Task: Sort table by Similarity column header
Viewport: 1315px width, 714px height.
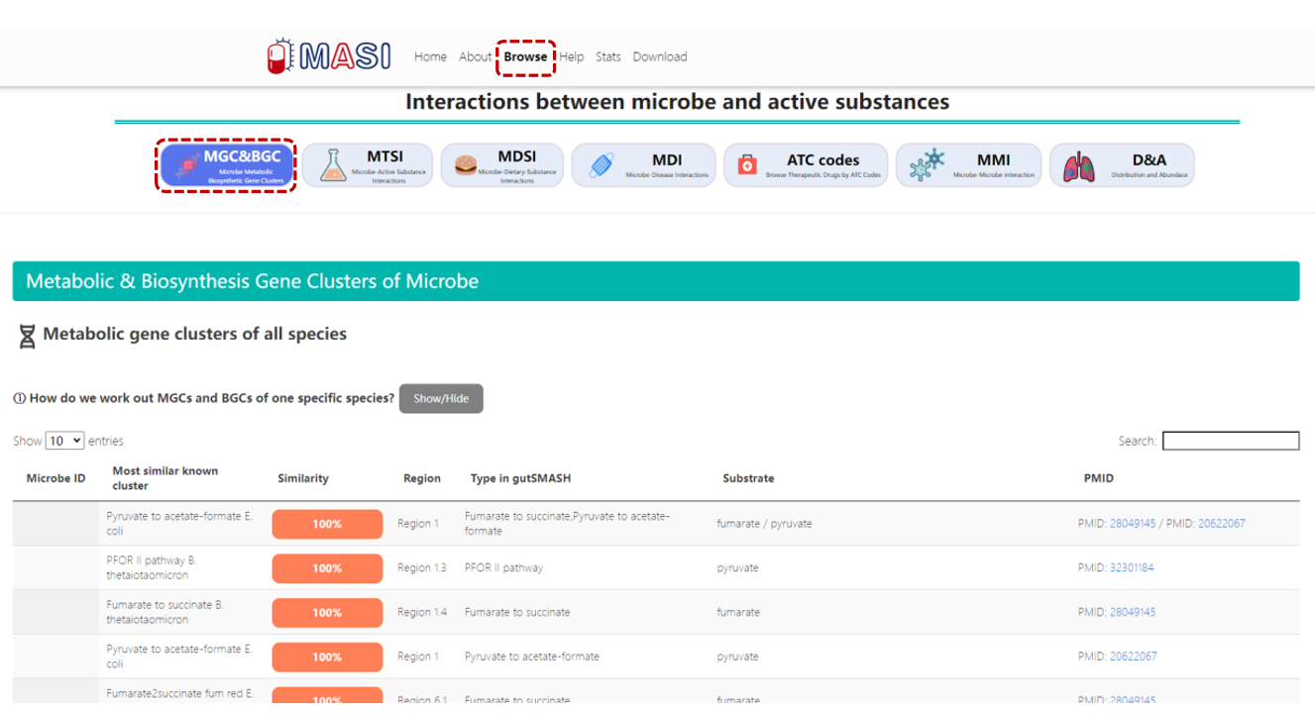Action: pyautogui.click(x=303, y=478)
